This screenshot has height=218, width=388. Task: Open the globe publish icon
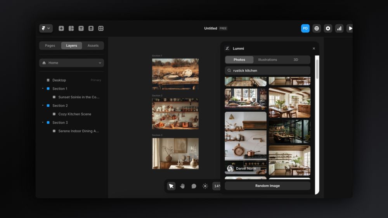click(317, 28)
